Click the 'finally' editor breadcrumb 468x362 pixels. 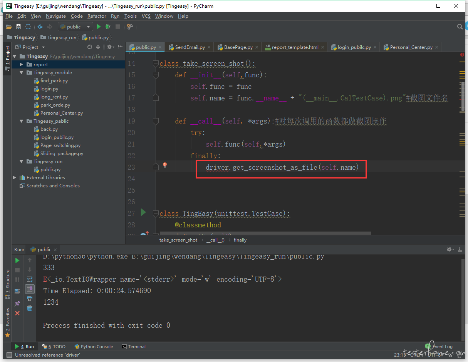pyautogui.click(x=240, y=240)
